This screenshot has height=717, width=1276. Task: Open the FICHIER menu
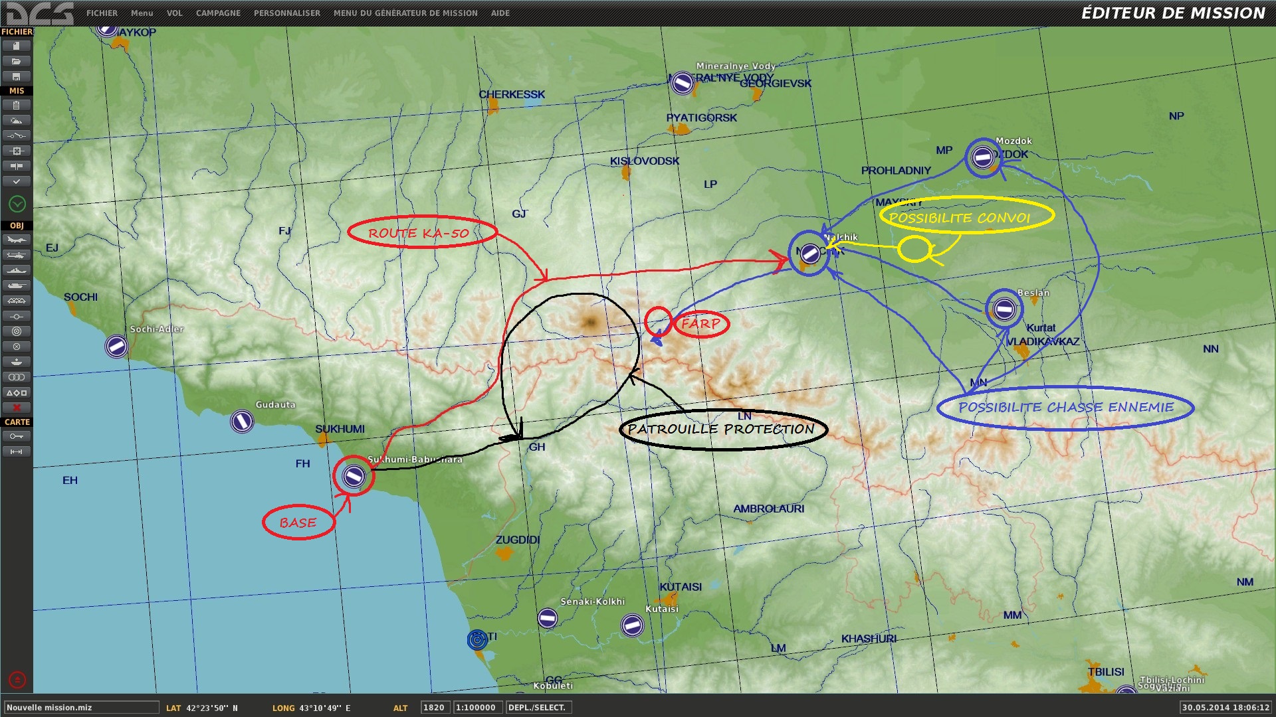(102, 13)
